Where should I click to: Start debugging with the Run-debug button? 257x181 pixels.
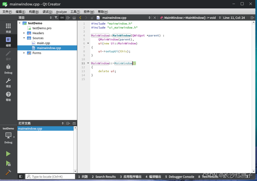8,163
